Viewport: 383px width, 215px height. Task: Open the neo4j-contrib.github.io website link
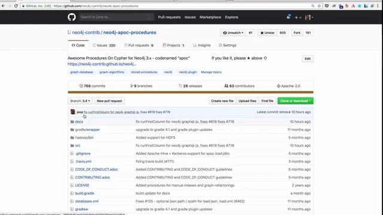point(102,64)
